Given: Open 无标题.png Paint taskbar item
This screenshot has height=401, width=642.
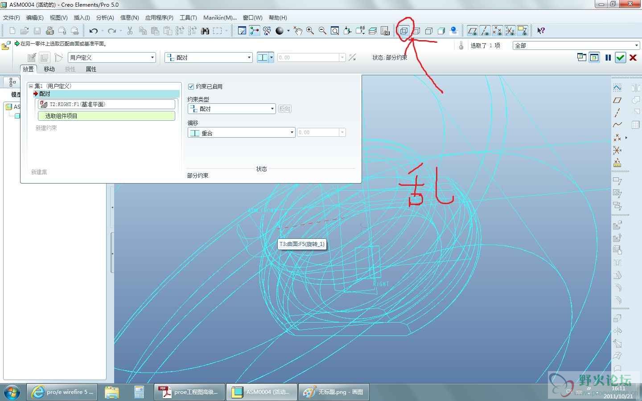Looking at the screenshot, I should pyautogui.click(x=333, y=392).
